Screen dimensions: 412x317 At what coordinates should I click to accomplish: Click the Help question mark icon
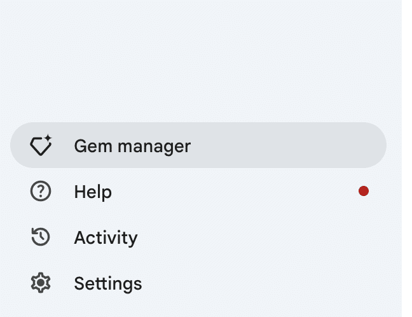point(41,191)
